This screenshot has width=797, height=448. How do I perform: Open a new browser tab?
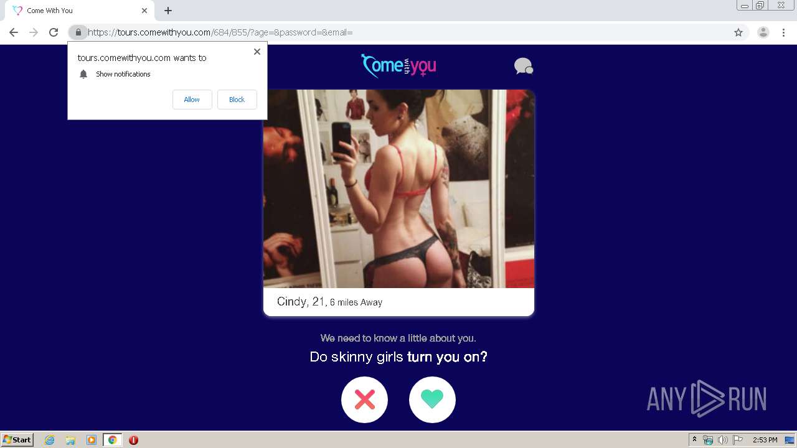168,11
